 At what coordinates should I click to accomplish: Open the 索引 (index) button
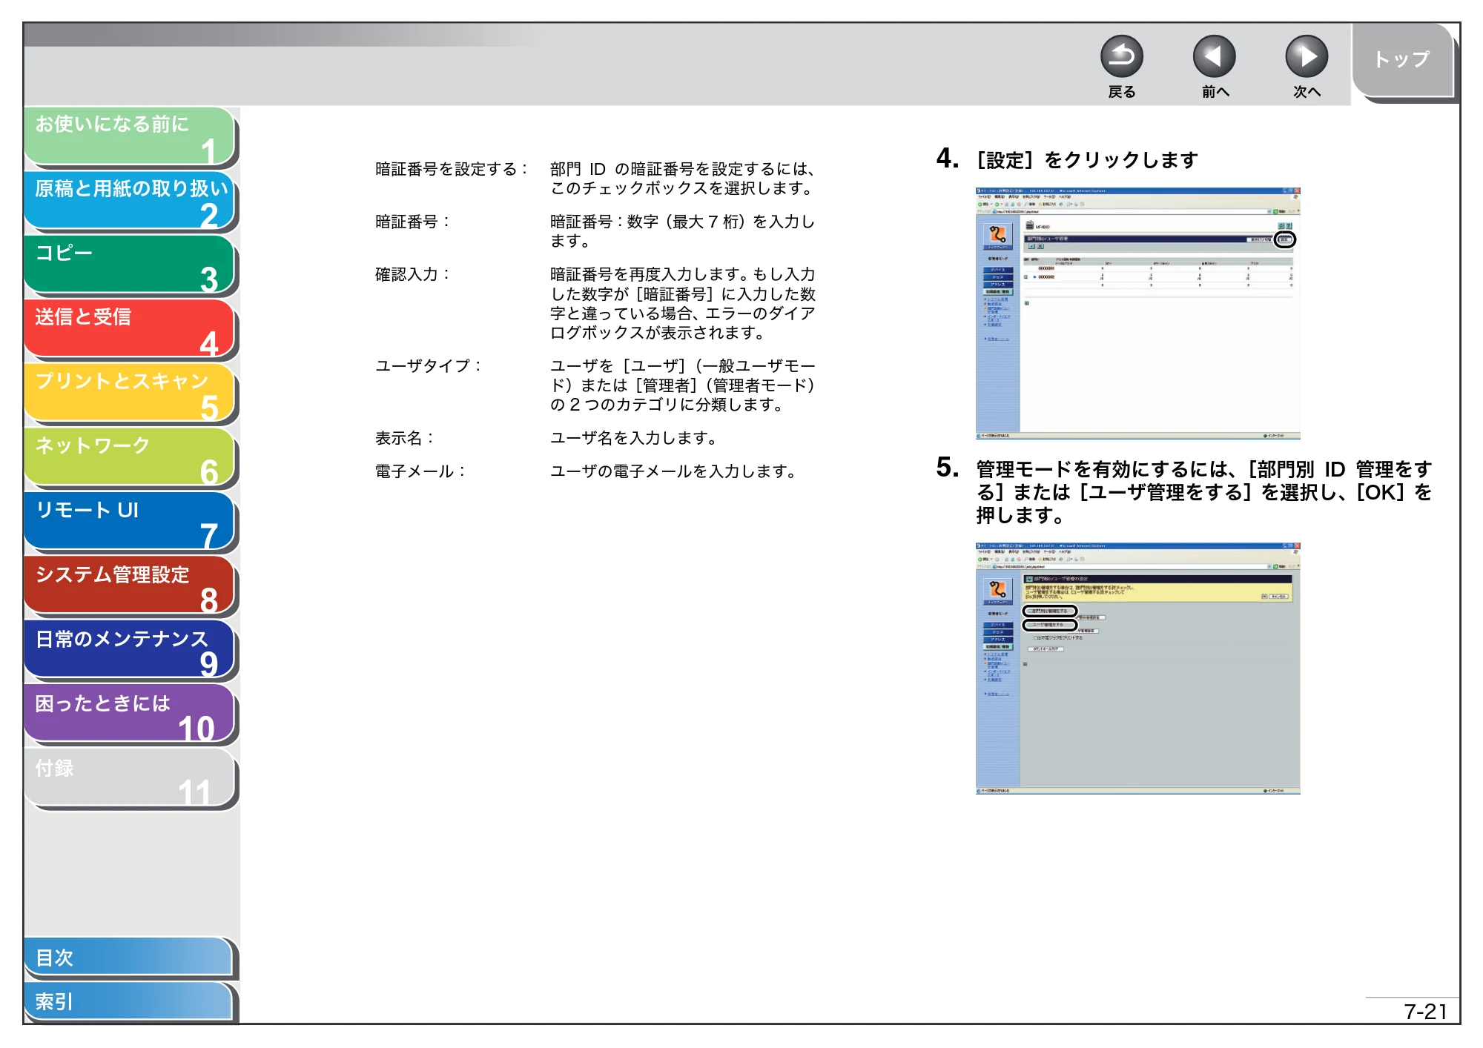(x=128, y=1002)
